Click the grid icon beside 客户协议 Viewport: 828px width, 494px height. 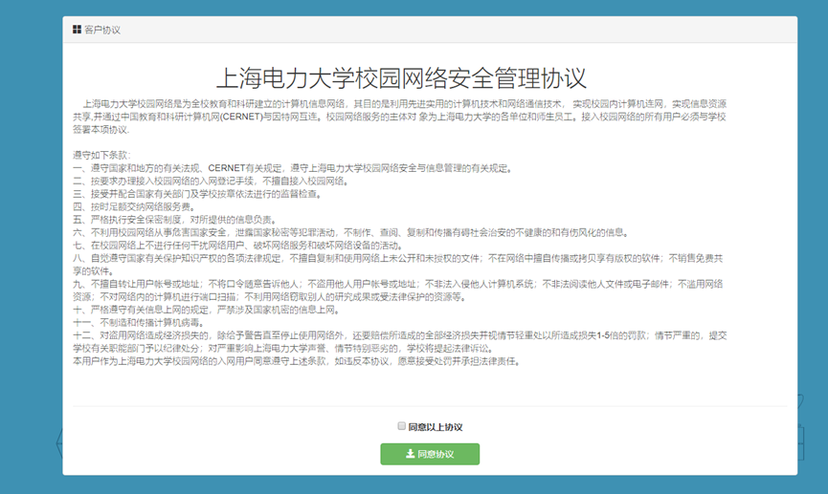coord(77,30)
